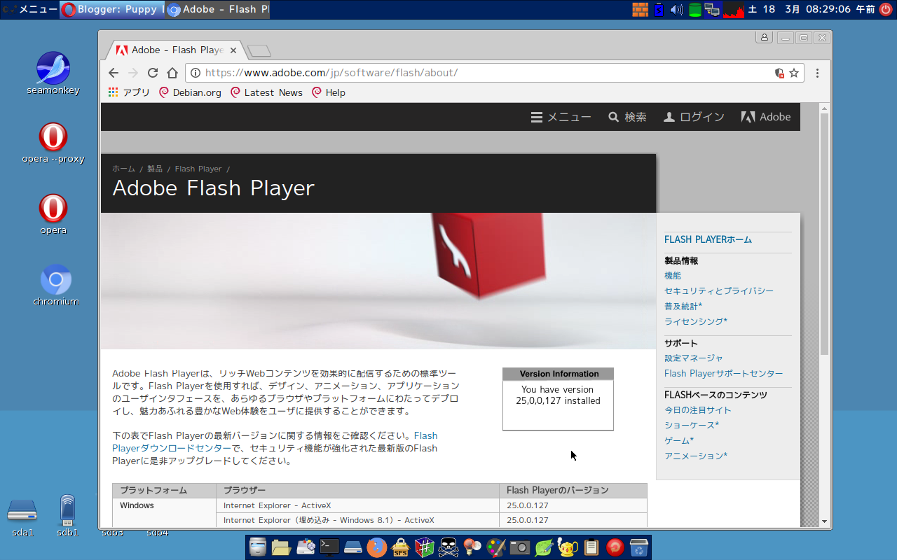The height and width of the screenshot is (560, 897).
Task: Reload the current page in the browser
Action: pyautogui.click(x=153, y=72)
